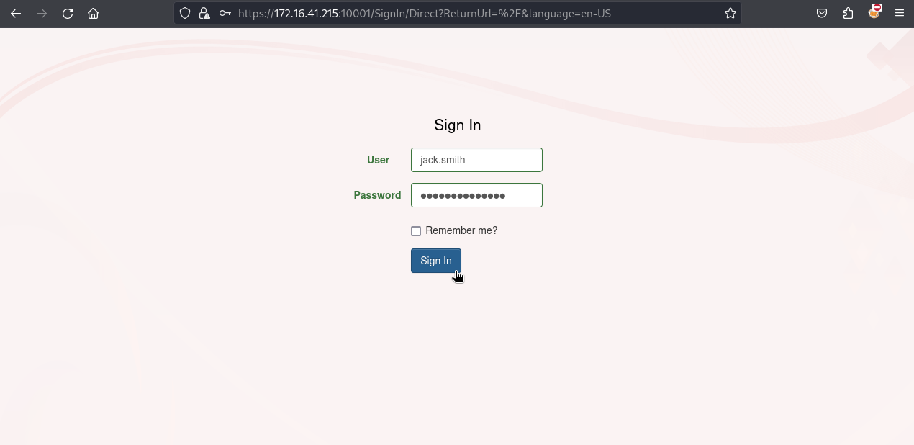Open the Firefox application menu
The height and width of the screenshot is (445, 914).
coord(900,13)
